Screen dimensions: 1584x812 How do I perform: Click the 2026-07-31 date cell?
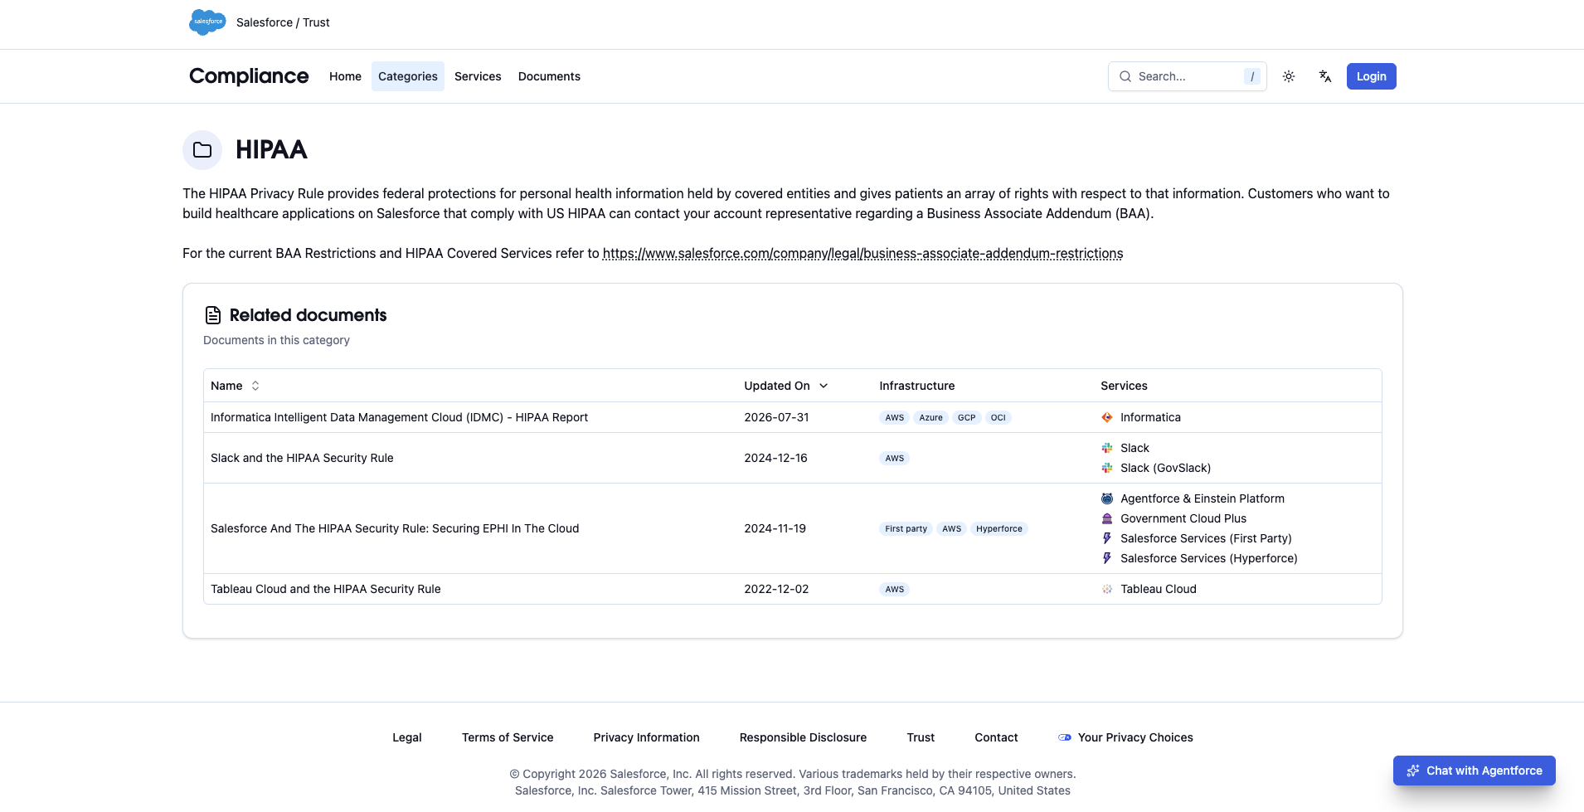tap(776, 417)
